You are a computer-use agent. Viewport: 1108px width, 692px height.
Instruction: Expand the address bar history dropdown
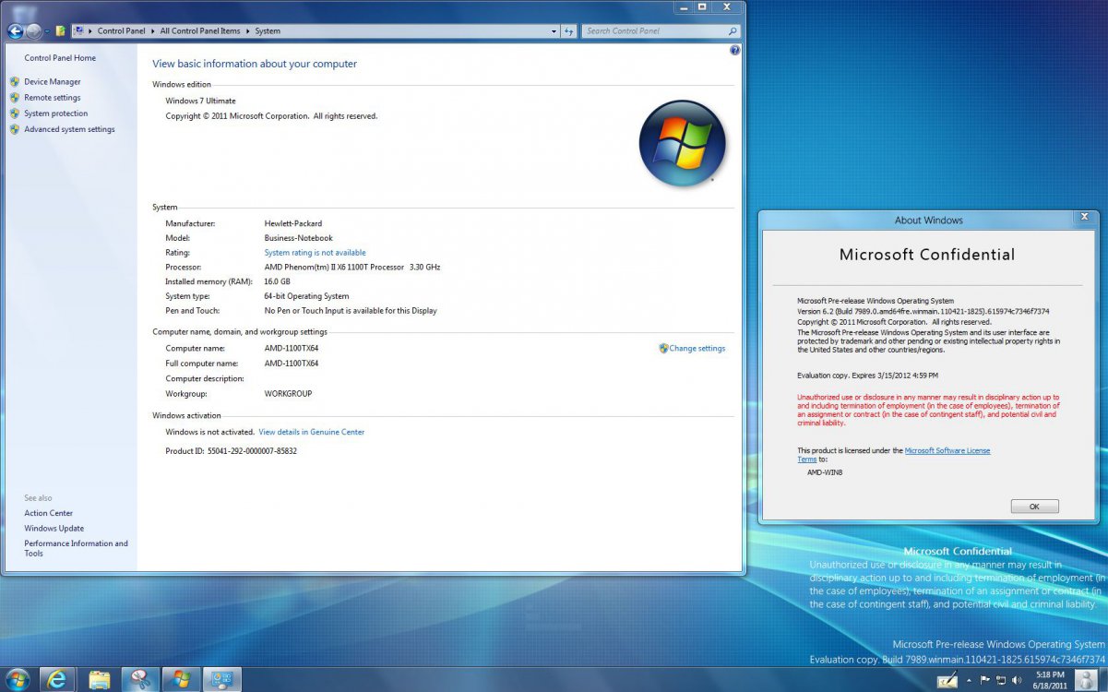[554, 31]
